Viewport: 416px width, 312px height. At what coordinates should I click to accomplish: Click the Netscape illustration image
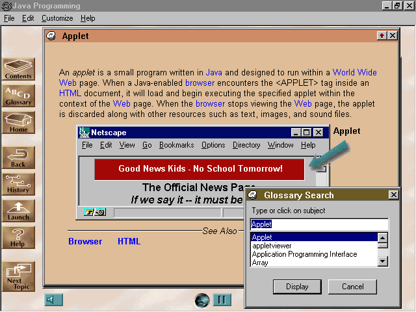click(x=203, y=172)
